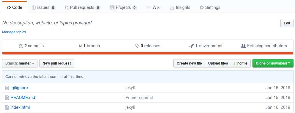
Task: Click the jekyll commit message for .gitignore
Action: click(130, 88)
